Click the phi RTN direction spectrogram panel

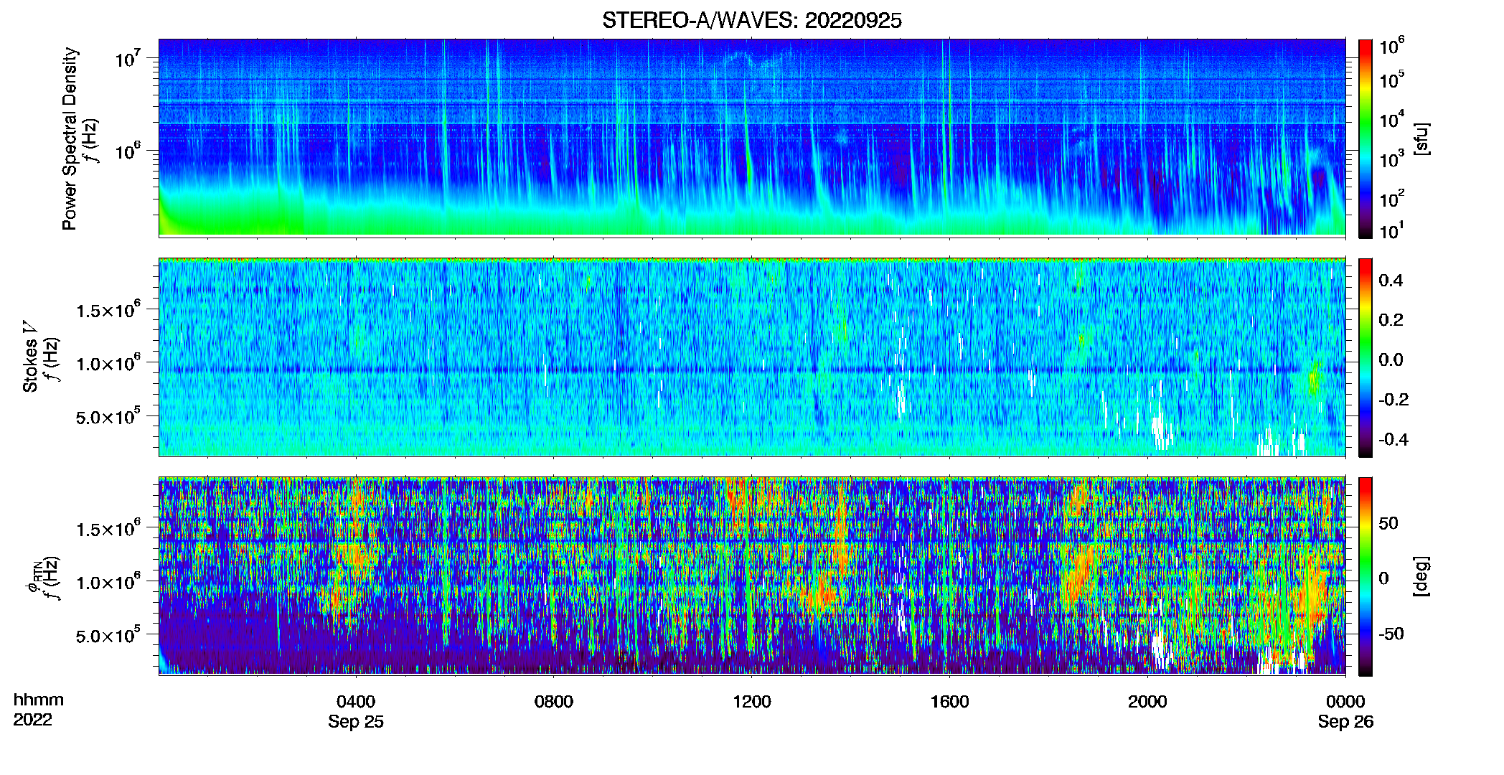[752, 576]
